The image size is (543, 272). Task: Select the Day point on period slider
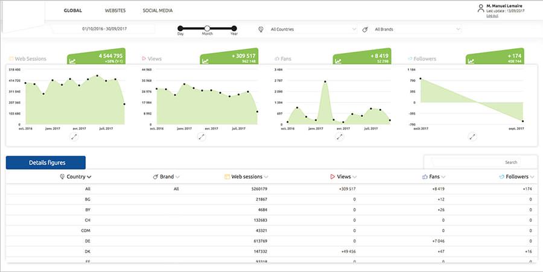tap(180, 28)
